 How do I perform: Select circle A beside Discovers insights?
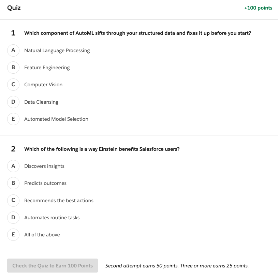13,166
